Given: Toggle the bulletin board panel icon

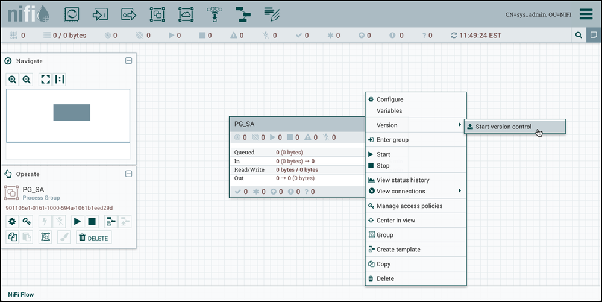Looking at the screenshot, I should pyautogui.click(x=593, y=36).
